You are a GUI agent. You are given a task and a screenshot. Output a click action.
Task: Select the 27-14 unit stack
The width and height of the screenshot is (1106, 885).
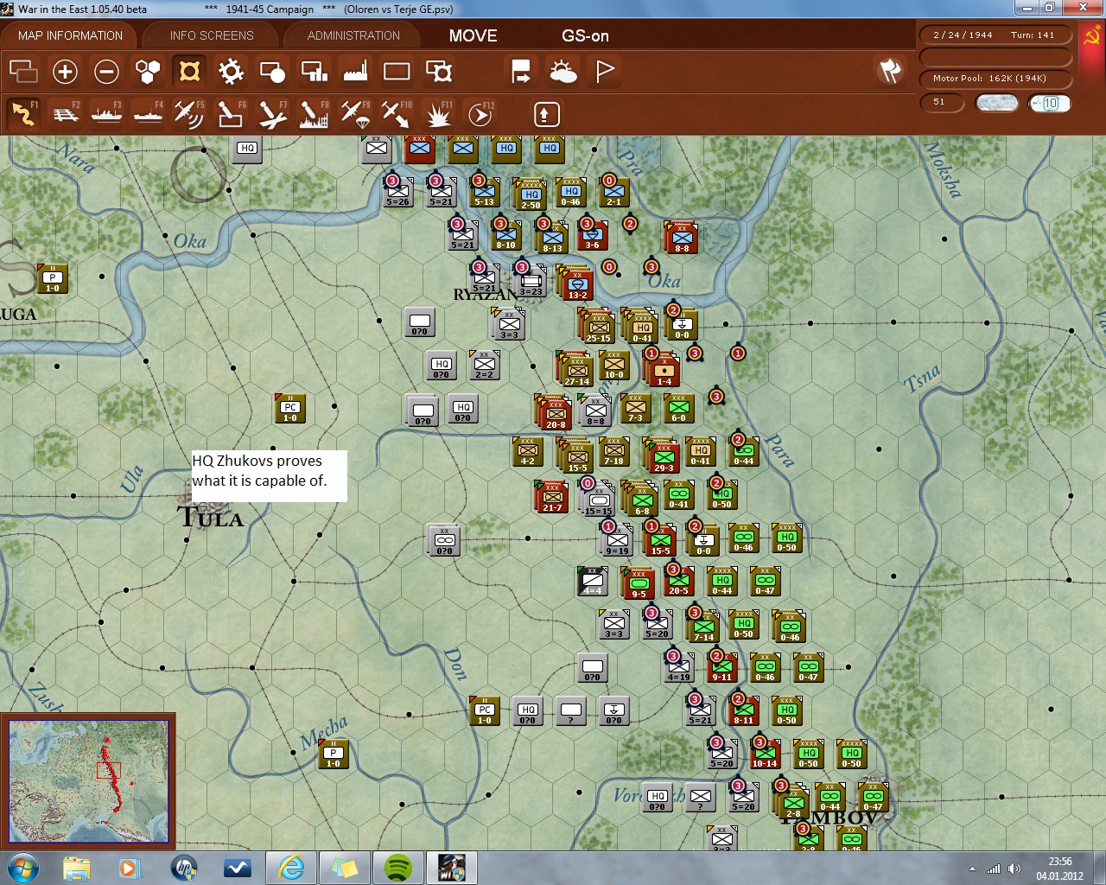tap(576, 370)
